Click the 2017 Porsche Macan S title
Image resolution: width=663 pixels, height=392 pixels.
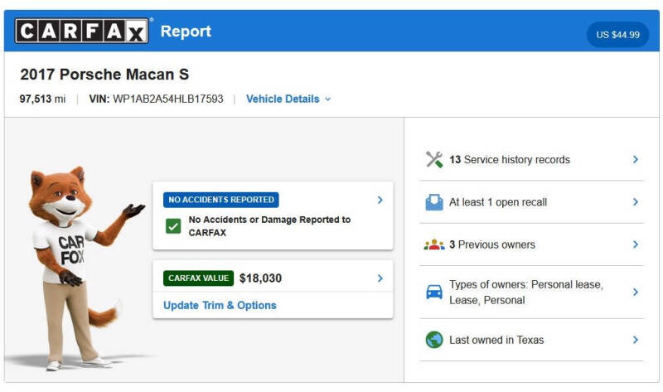104,75
